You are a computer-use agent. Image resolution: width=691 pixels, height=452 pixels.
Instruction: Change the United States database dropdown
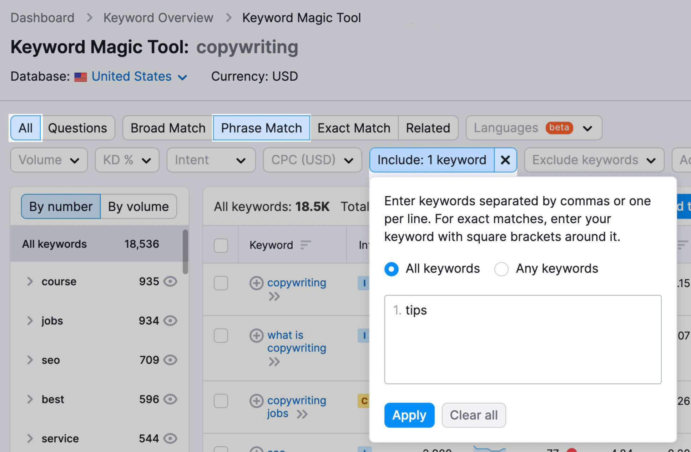tap(139, 76)
